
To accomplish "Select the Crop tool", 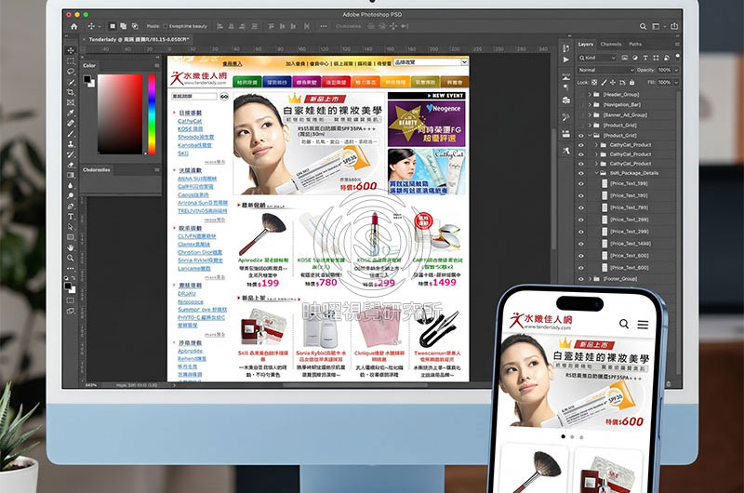I will tap(71, 92).
